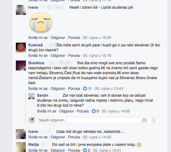The width and height of the screenshot is (171, 152).
Task: Open Kulenaš's profile picture
Action: [x=21, y=48]
